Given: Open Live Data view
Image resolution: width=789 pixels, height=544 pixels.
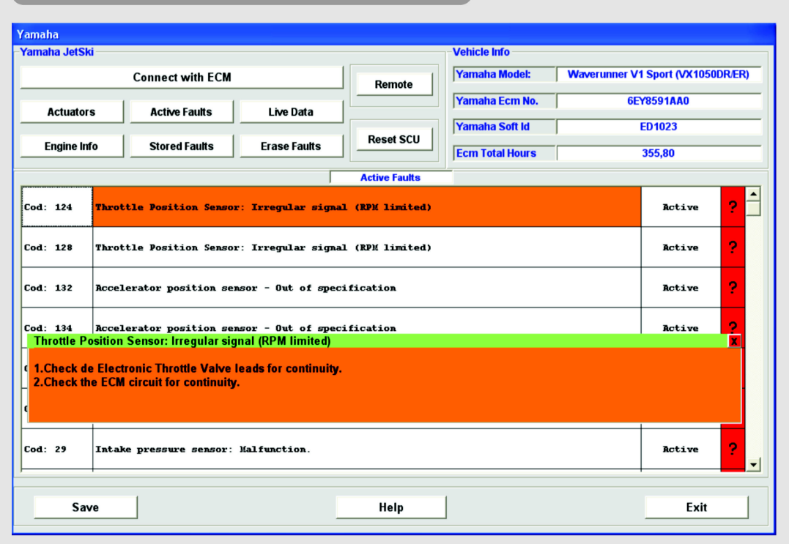Looking at the screenshot, I should click(291, 111).
